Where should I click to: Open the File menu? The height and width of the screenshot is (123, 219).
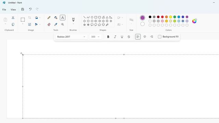coord(4,10)
